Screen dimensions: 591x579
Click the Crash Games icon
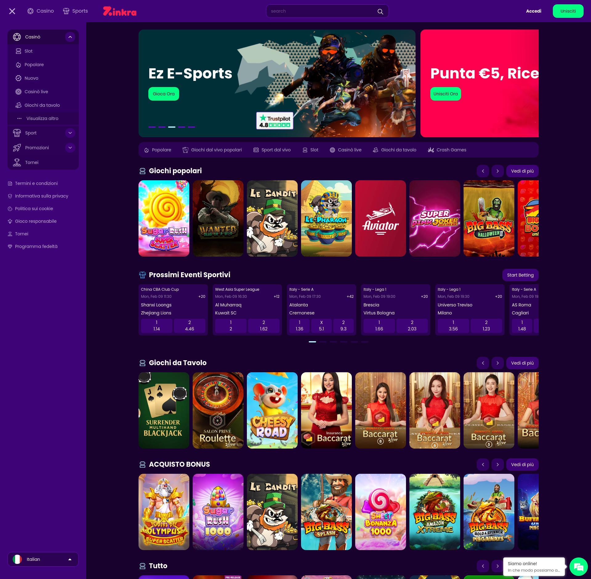(x=431, y=150)
